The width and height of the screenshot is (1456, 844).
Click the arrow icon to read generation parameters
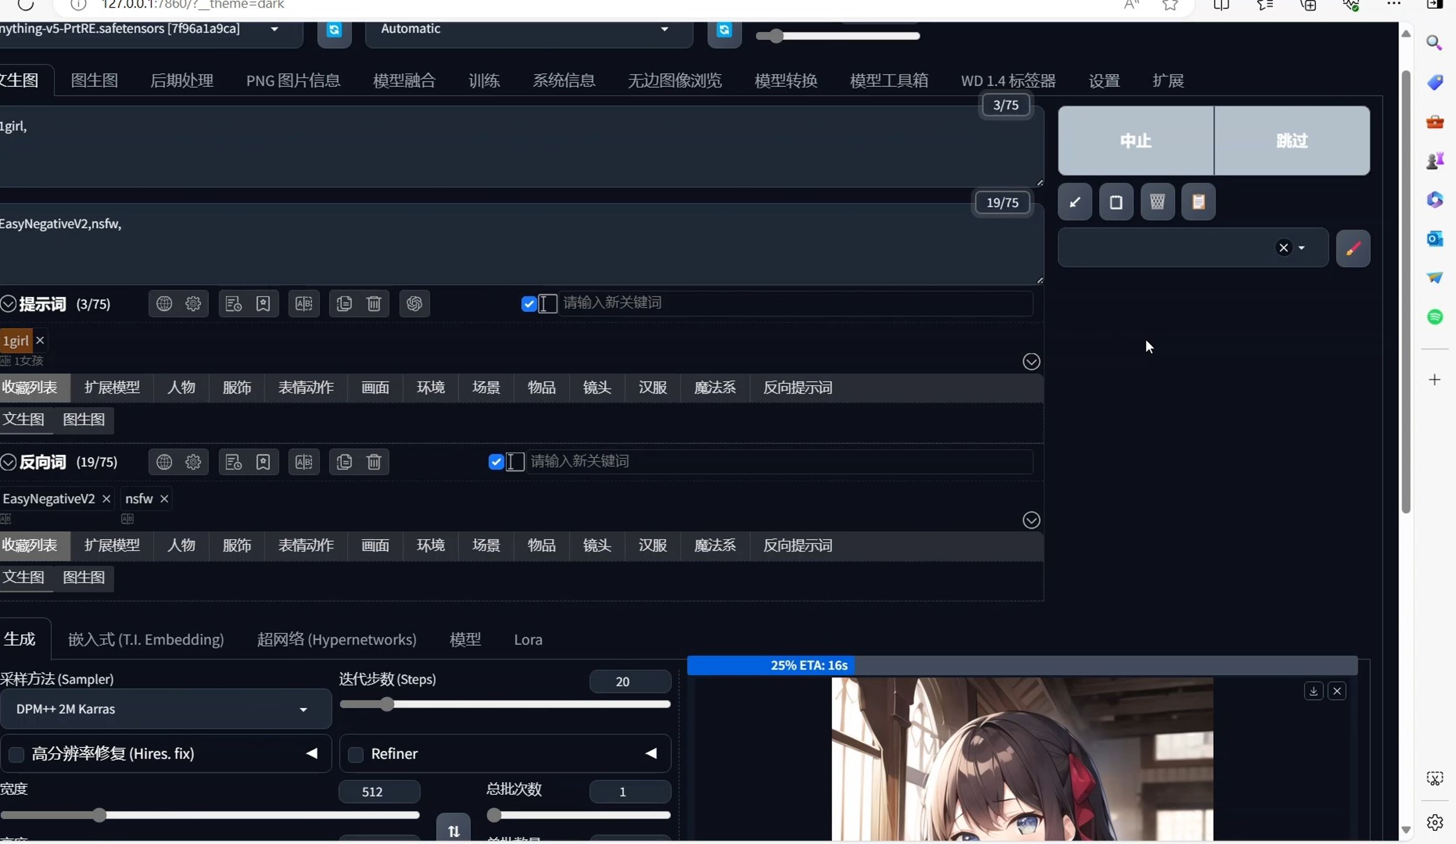pyautogui.click(x=1075, y=202)
